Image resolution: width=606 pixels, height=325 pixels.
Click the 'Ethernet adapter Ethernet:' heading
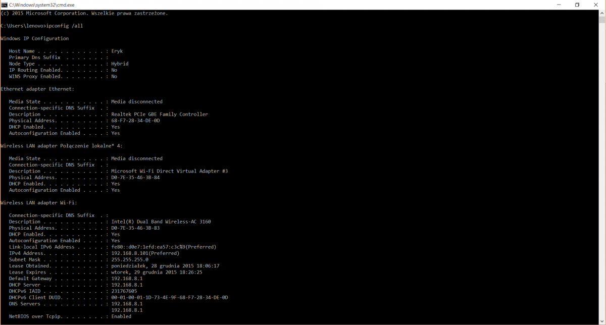[x=37, y=89]
